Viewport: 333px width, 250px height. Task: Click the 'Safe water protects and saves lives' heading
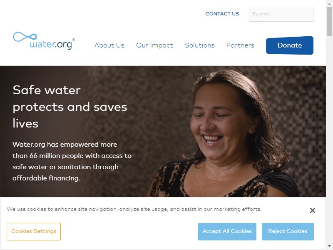coord(70,107)
